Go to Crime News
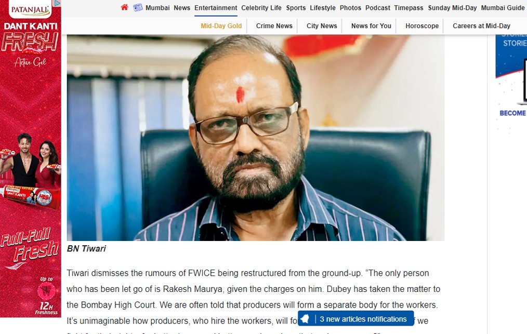Viewport: 527px width, 334px height. click(274, 26)
